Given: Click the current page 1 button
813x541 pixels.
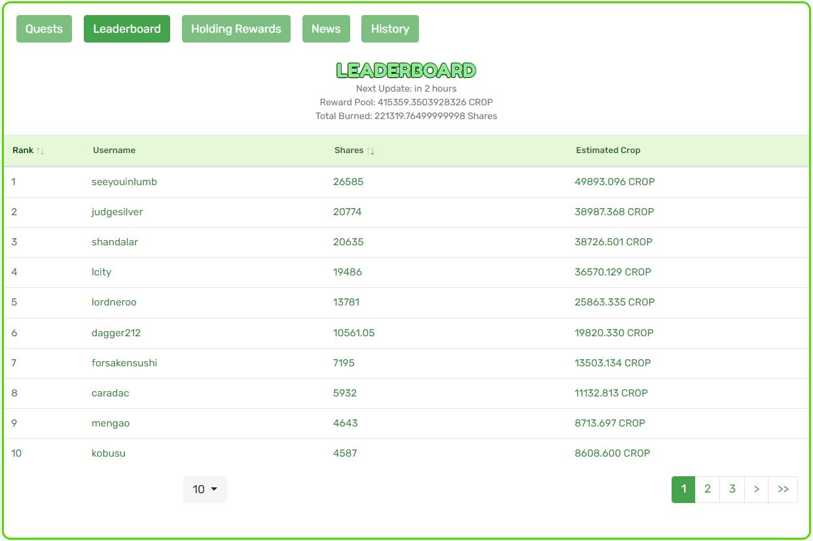Looking at the screenshot, I should (683, 489).
